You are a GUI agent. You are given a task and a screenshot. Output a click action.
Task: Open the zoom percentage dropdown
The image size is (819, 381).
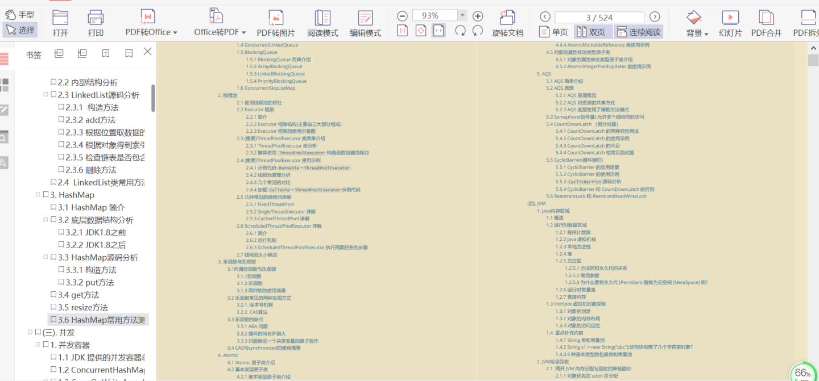point(462,16)
